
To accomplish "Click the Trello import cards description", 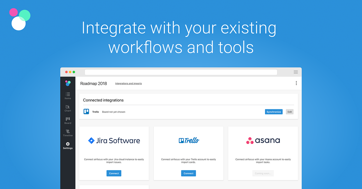I will point(188,161).
